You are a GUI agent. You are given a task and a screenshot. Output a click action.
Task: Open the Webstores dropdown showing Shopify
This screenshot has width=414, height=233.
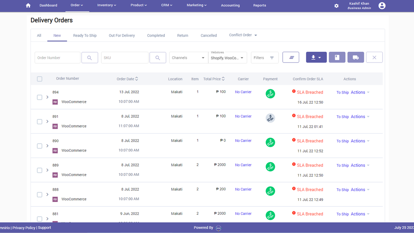point(227,58)
